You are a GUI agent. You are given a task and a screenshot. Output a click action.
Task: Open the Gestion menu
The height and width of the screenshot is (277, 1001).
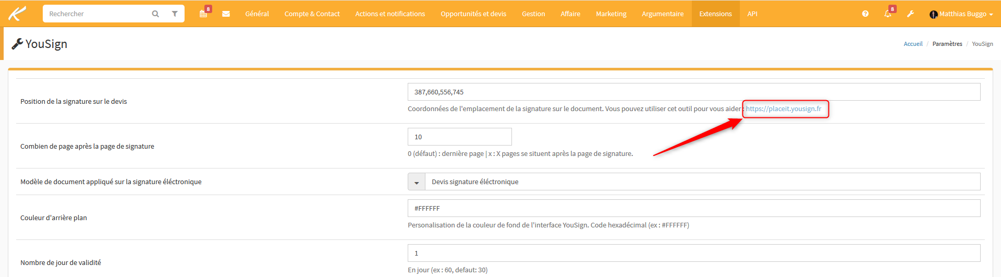(533, 14)
